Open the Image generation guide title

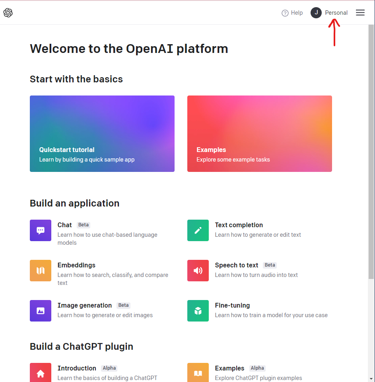[x=84, y=305]
